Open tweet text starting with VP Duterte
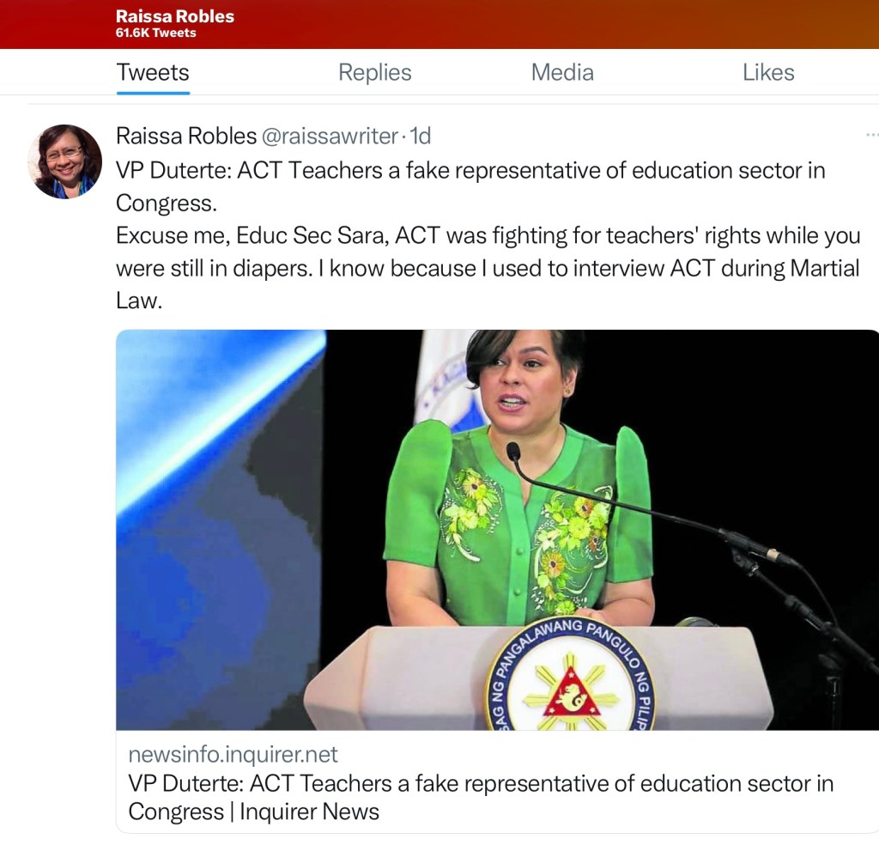The image size is (879, 845). pos(470,186)
